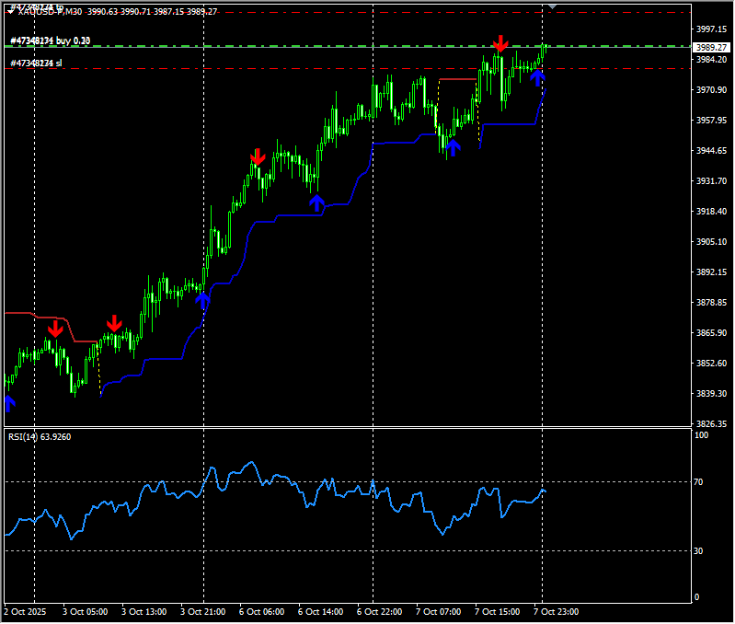
Task: Click the blue up arrow above 6 Oct 14:00
Action: click(317, 202)
